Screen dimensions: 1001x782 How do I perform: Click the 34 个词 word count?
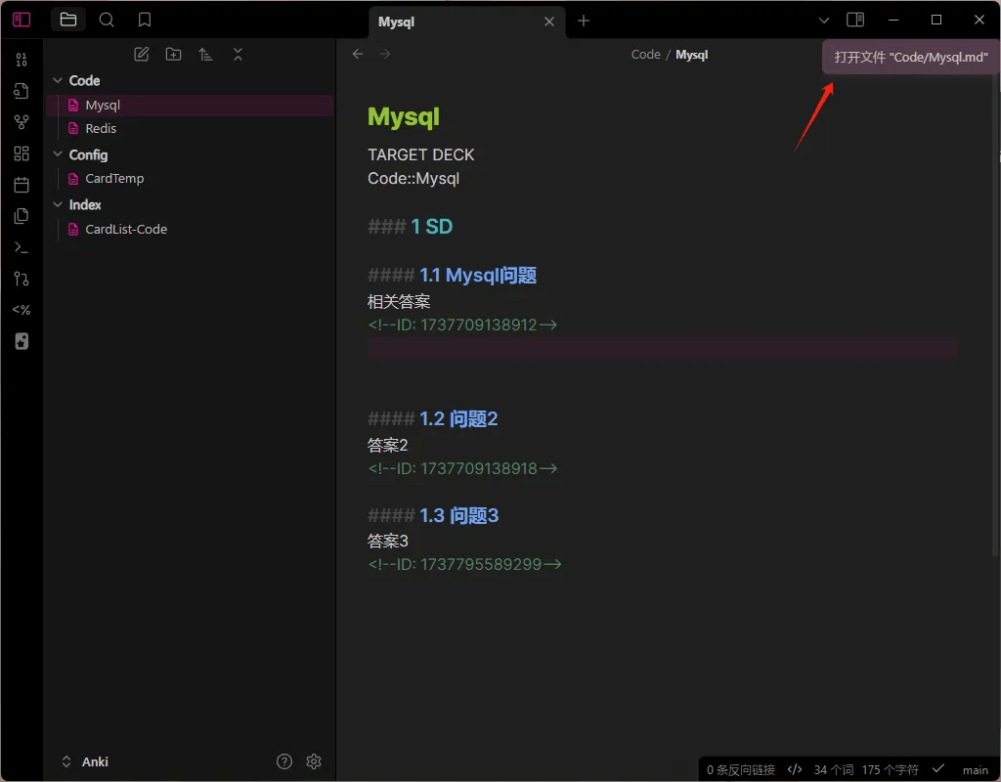[x=833, y=770]
